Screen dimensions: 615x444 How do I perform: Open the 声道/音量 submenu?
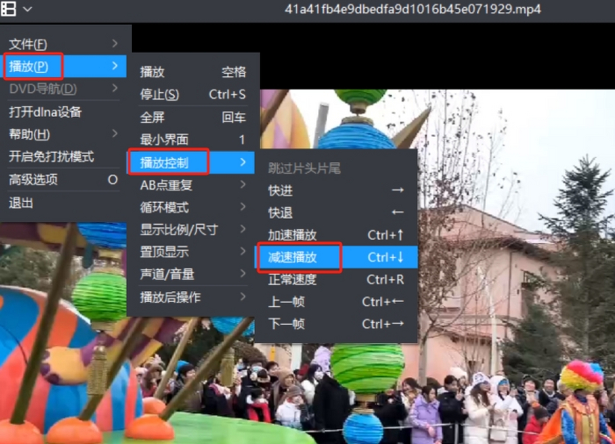(x=193, y=274)
